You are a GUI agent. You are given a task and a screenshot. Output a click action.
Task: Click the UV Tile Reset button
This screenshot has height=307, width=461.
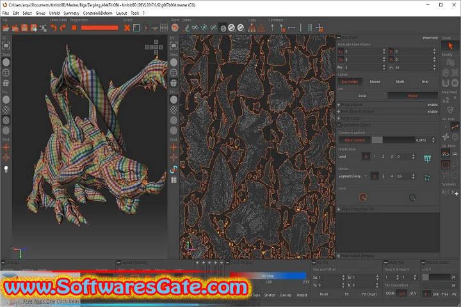pyautogui.click(x=324, y=294)
